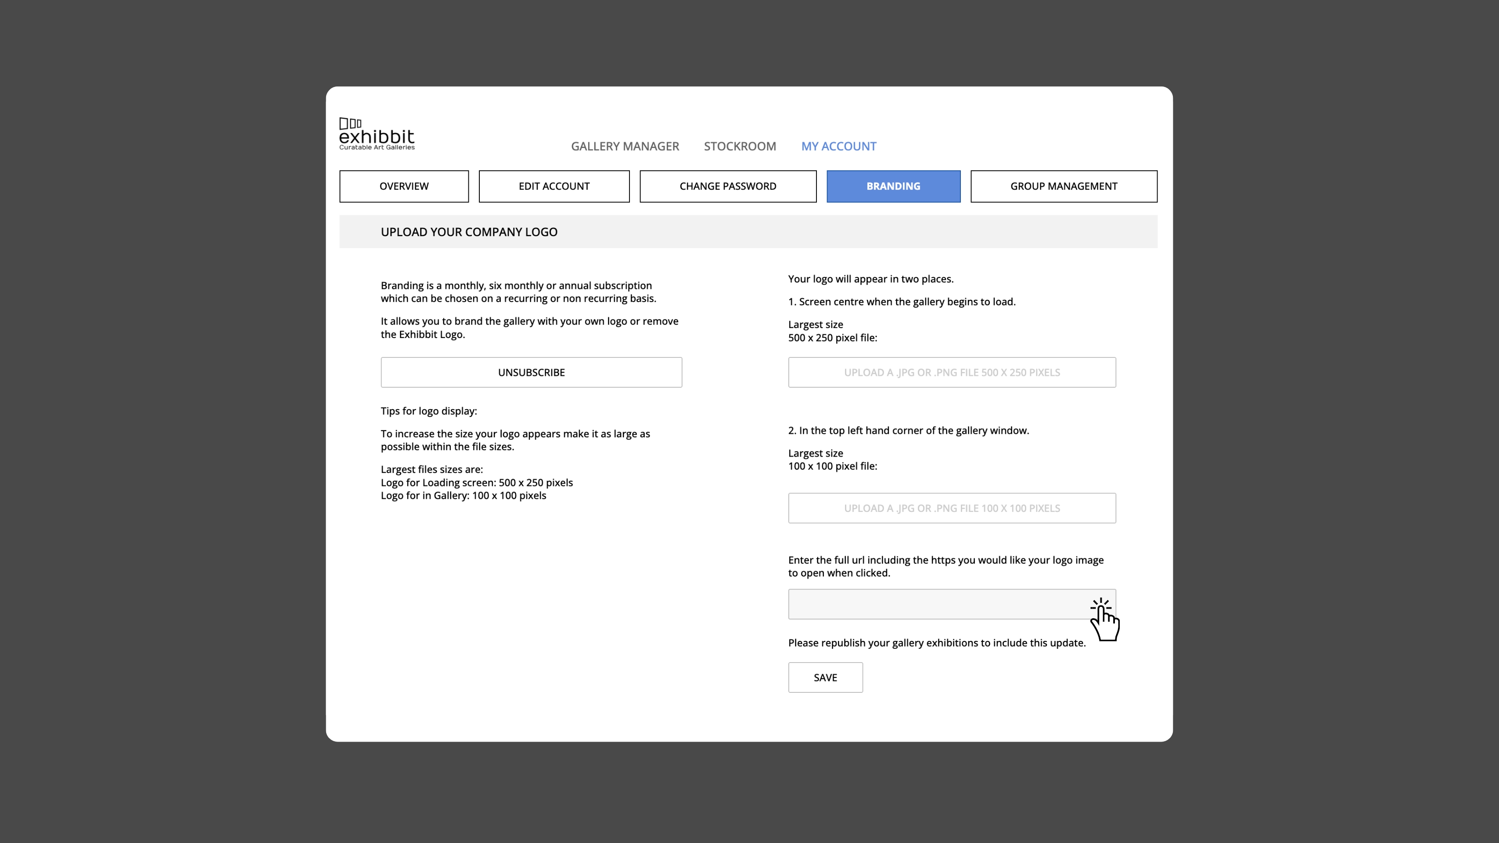Open the Group Management tab
The height and width of the screenshot is (843, 1499).
click(1064, 186)
